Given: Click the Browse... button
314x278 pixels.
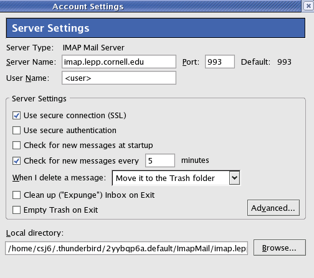Looking at the screenshot, I should point(280,248).
